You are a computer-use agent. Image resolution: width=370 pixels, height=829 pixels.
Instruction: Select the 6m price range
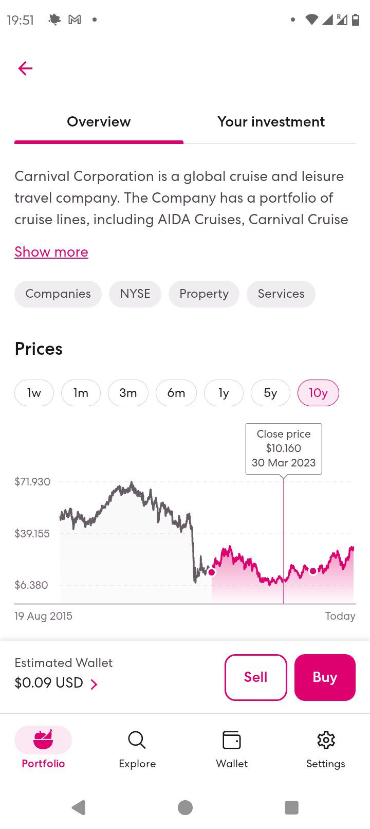tap(176, 393)
